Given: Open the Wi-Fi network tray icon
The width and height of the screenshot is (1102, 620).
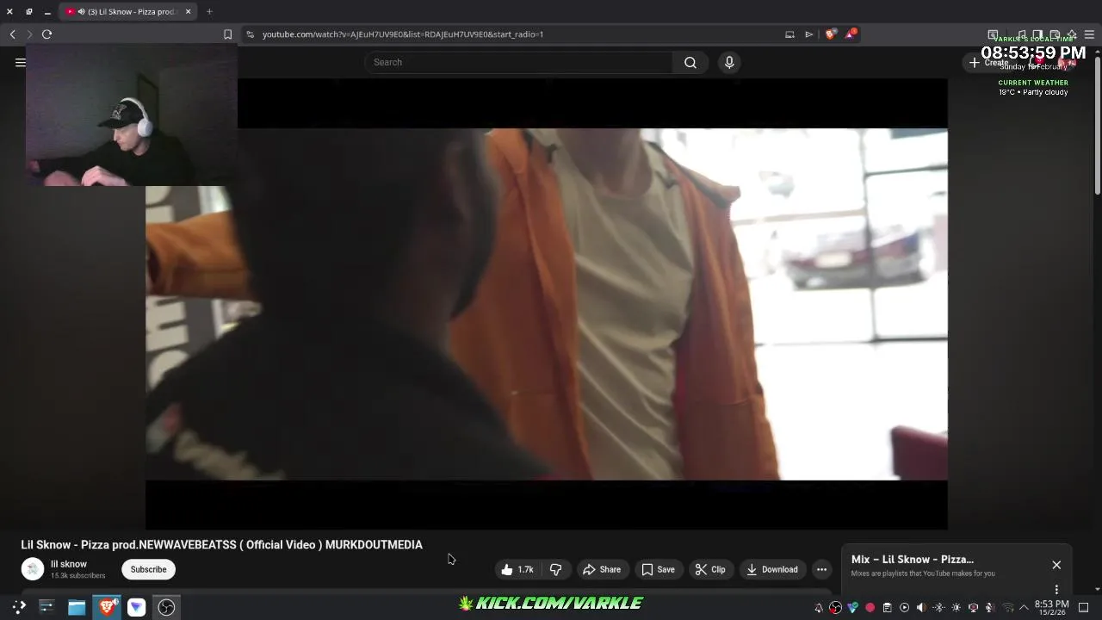Looking at the screenshot, I should (x=1007, y=608).
